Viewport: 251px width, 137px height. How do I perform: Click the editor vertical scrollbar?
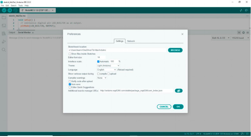tap(250, 24)
